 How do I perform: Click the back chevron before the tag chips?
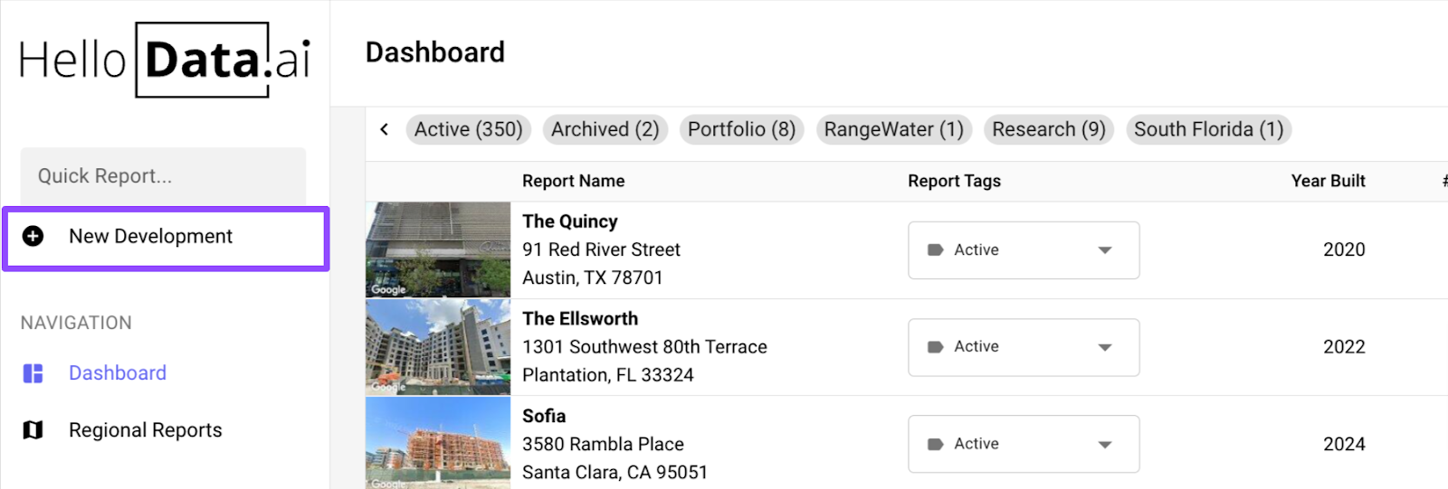tap(385, 129)
